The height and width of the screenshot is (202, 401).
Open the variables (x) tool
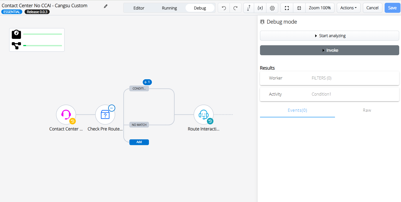pos(260,8)
